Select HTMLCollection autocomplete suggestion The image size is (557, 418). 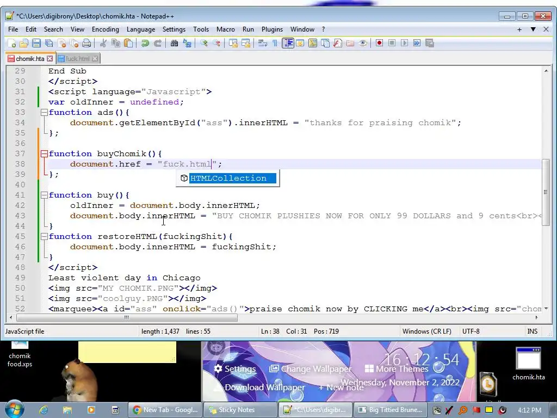tap(228, 178)
